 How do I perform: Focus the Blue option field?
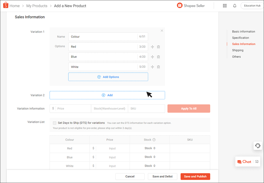click(108, 57)
